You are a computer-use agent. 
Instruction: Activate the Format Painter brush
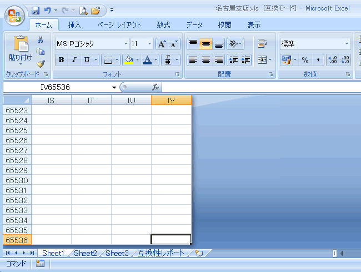[x=41, y=63]
